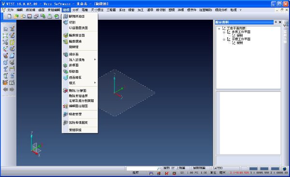Open the 加工 menu

(140, 10)
